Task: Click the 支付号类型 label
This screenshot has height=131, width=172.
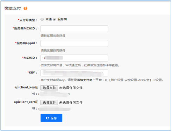Action: (28, 20)
